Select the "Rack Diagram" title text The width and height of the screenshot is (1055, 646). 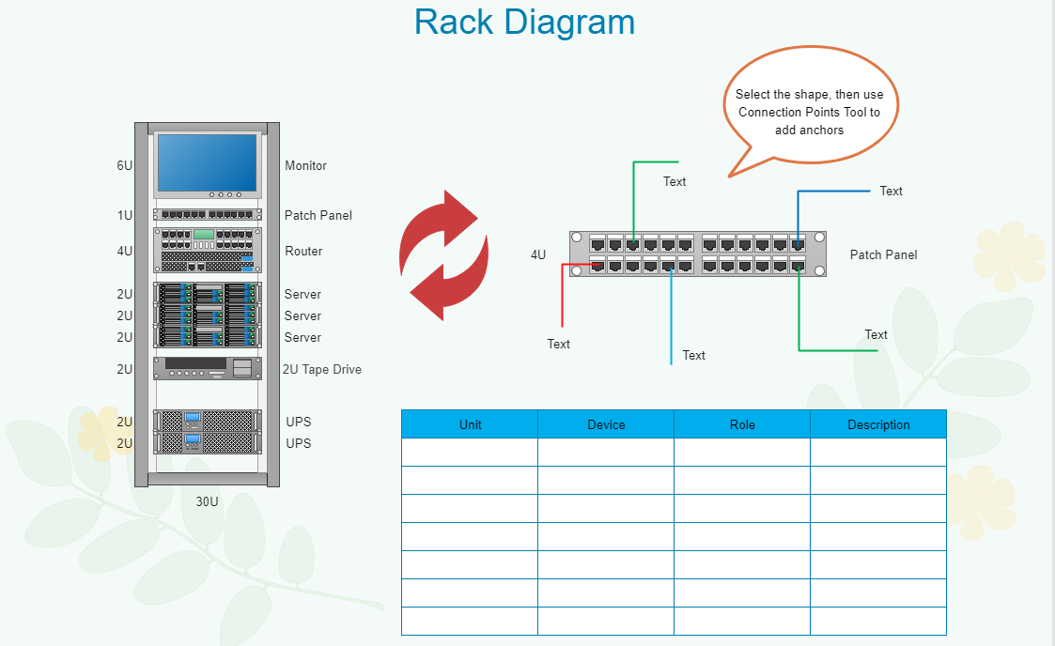tap(524, 23)
